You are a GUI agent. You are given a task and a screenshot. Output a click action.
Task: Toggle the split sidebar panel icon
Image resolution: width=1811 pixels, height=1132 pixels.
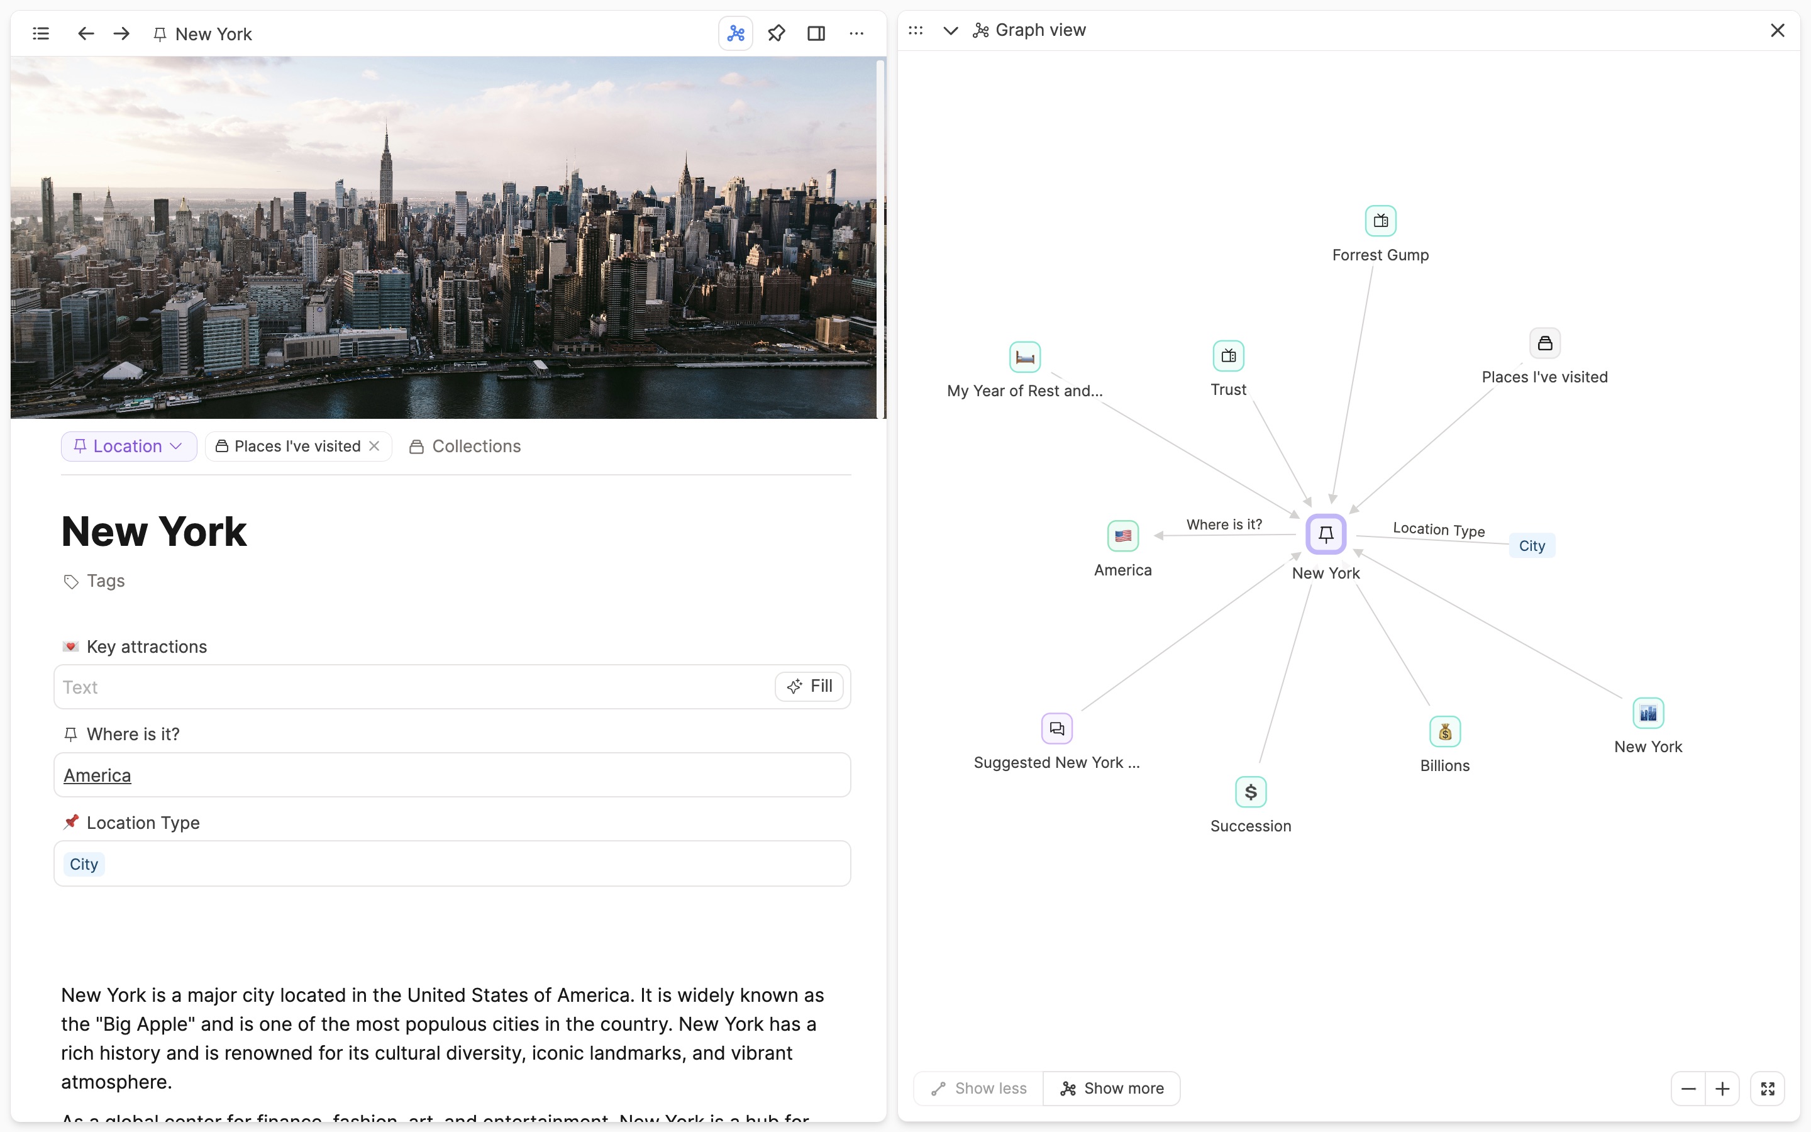816,34
